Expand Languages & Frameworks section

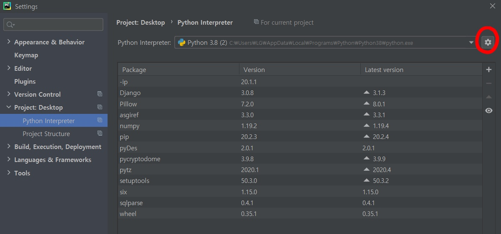click(9, 159)
